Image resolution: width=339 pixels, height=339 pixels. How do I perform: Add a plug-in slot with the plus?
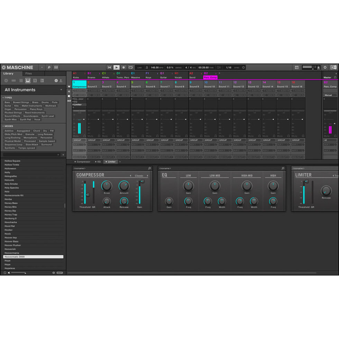tap(120, 162)
